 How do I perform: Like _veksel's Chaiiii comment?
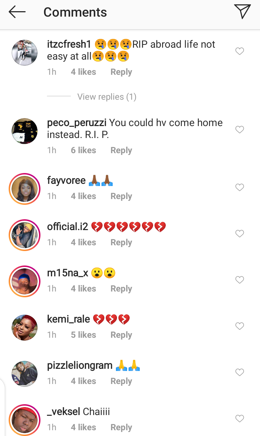pos(239,419)
